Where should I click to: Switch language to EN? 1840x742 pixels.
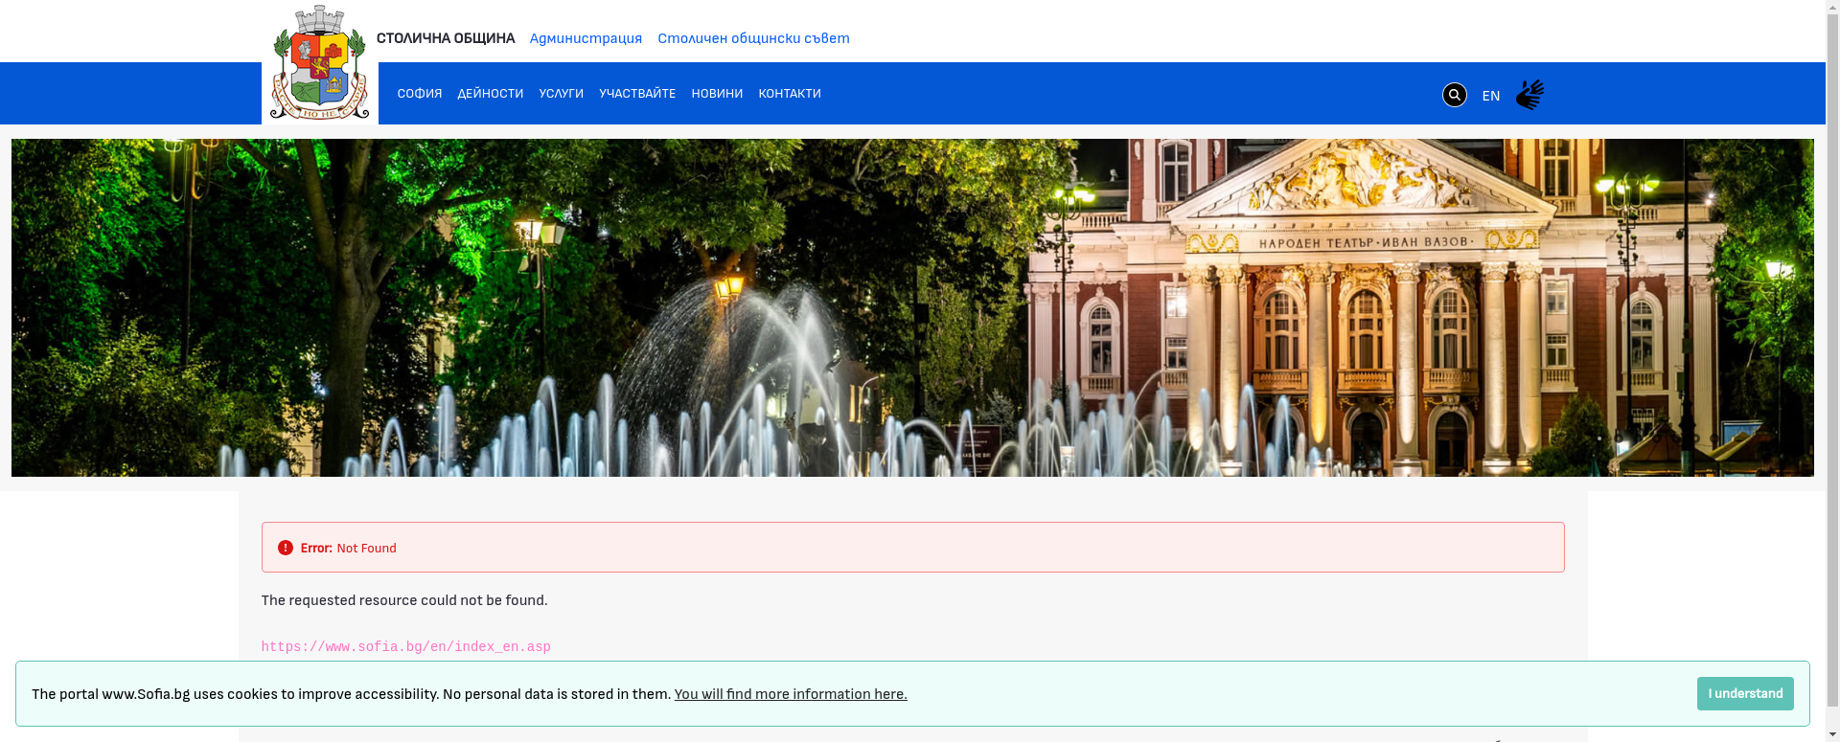(x=1490, y=96)
